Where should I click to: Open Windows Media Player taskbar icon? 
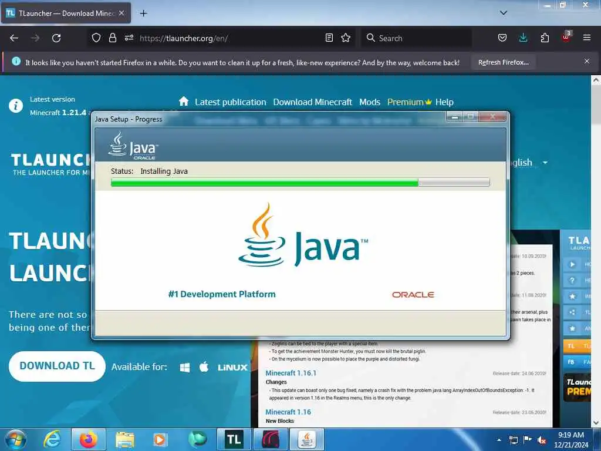click(x=160, y=439)
